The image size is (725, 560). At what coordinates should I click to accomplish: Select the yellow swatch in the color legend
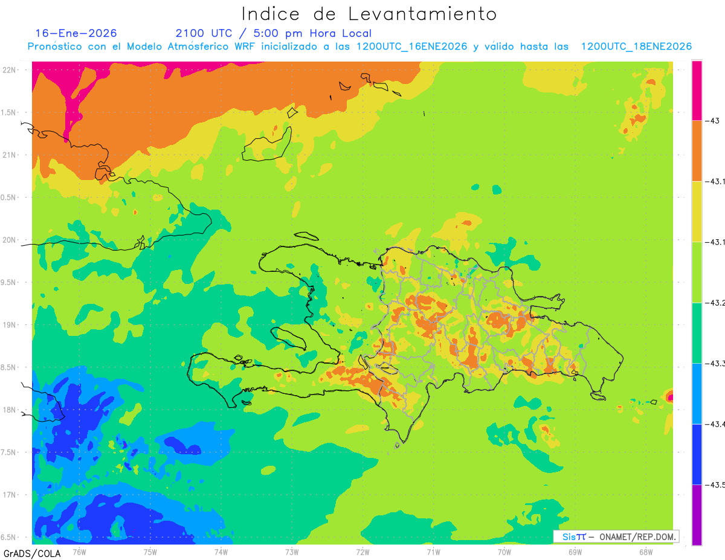tap(697, 211)
